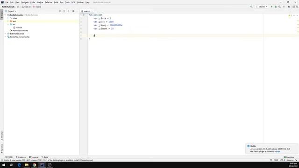
Task: Click Install link in Kotlin notification
Action: click(277, 151)
